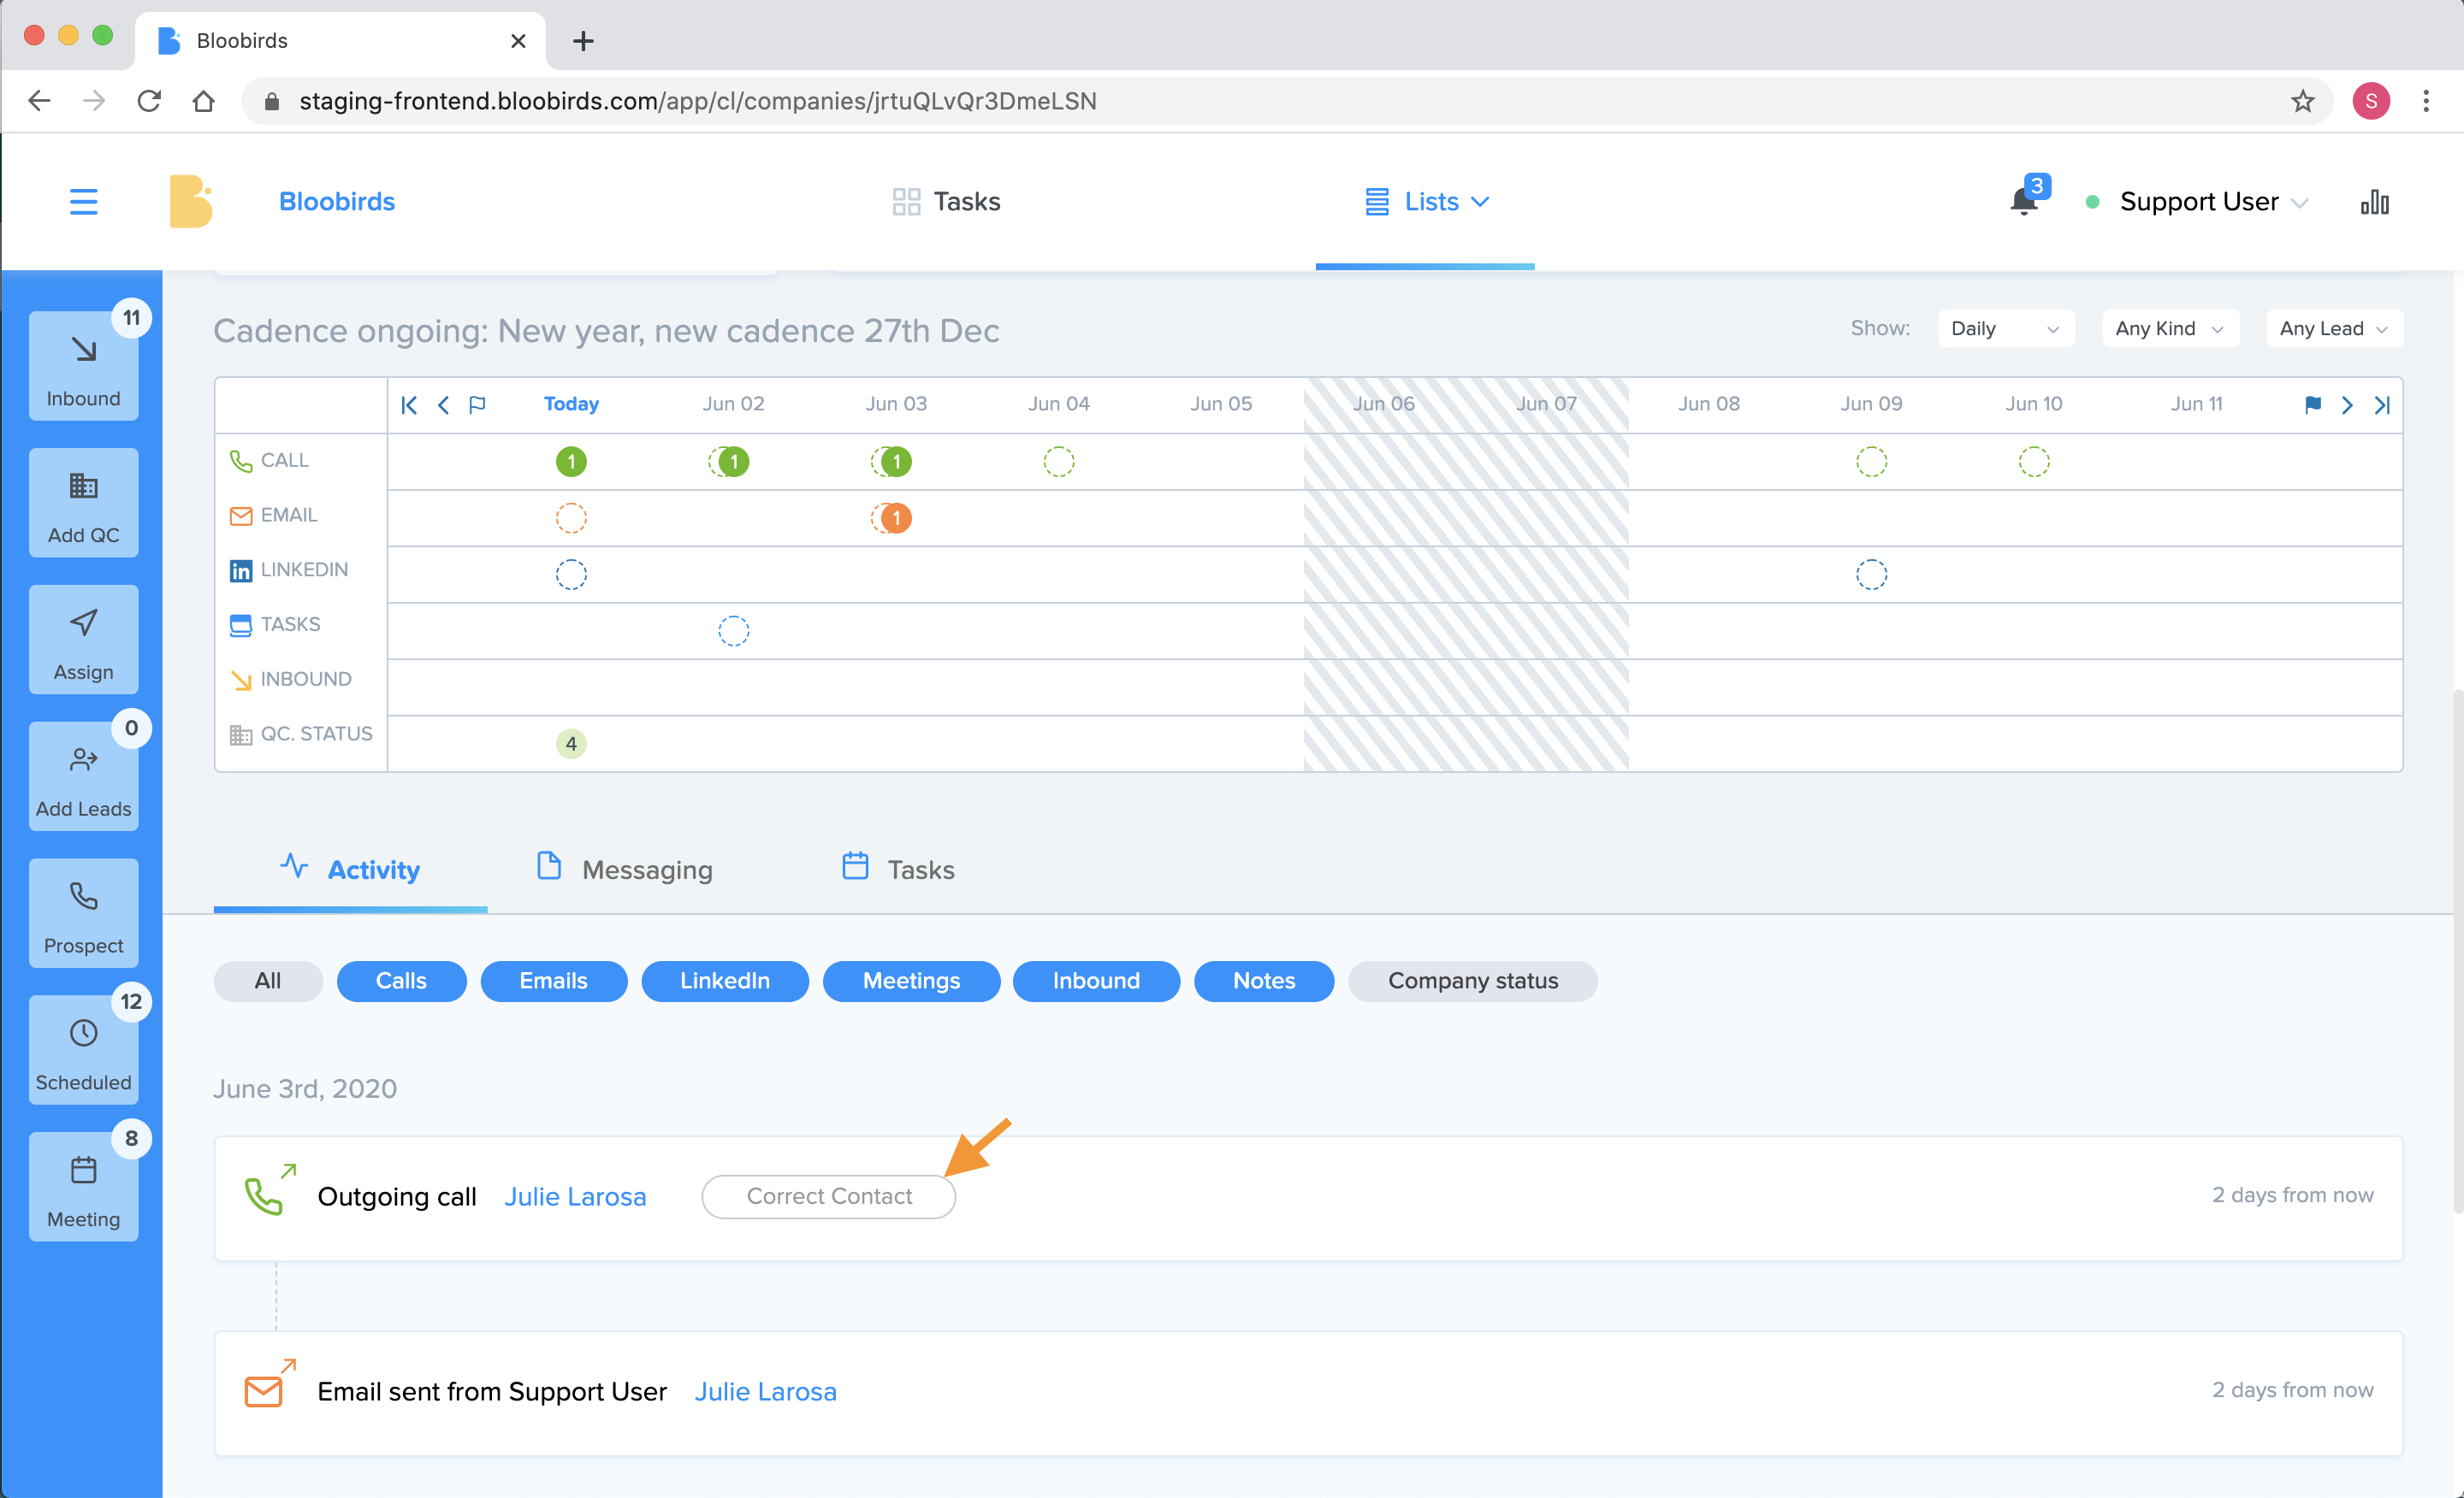Click Today's LinkedIn planned marker

(x=571, y=575)
